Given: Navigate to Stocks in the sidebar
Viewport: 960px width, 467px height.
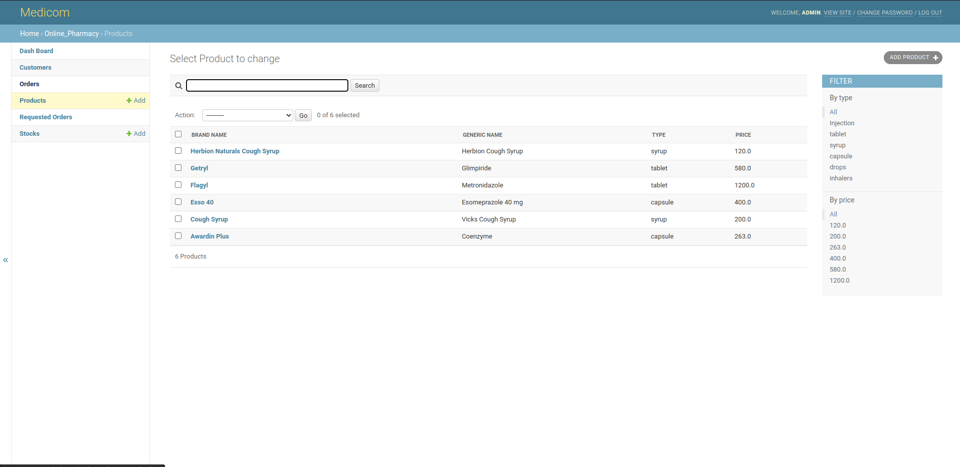Looking at the screenshot, I should [x=29, y=134].
